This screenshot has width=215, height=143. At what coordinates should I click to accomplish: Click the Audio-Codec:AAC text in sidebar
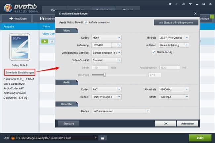coord(14,88)
